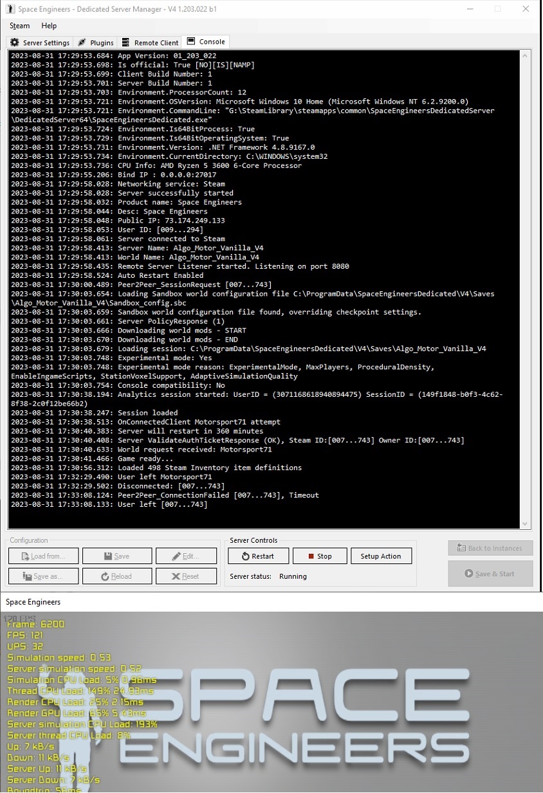Click the Setup Action button
Screen dimensions: 543x793
[381, 556]
